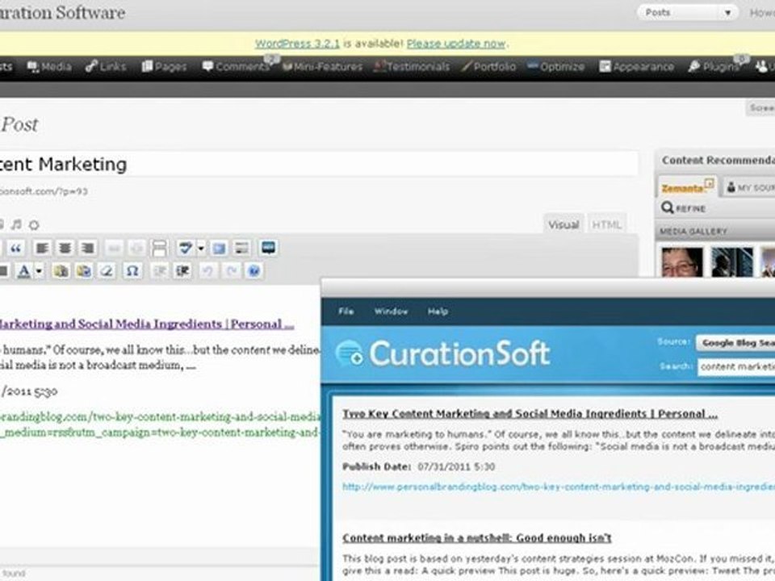Insert custom character with Omega icon
This screenshot has width=775, height=581.
(x=132, y=271)
